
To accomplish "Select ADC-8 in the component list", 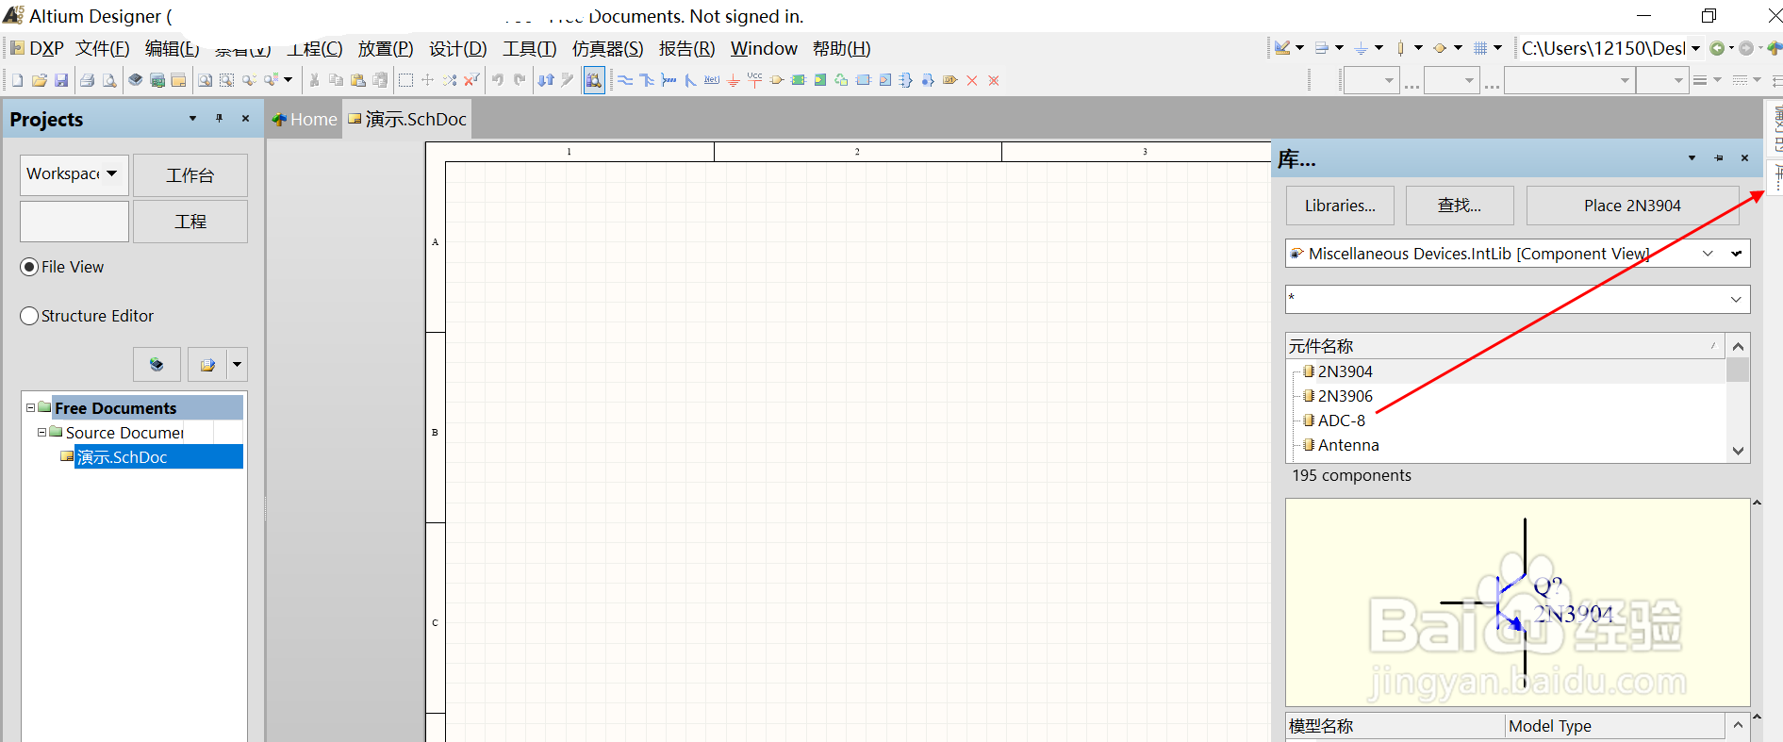I will pyautogui.click(x=1341, y=420).
